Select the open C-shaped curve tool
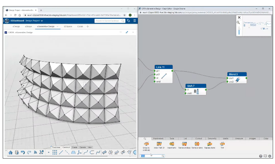Viewport: 275px width, 164px height. tap(92, 152)
